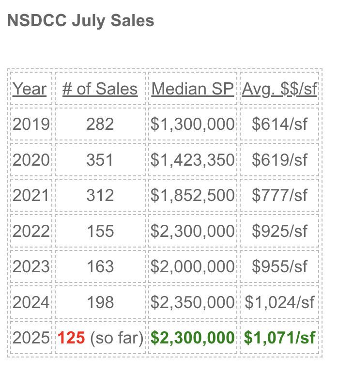Image resolution: width=338 pixels, height=373 pixels.
Task: Select the $925/sf cell
Action: [279, 231]
